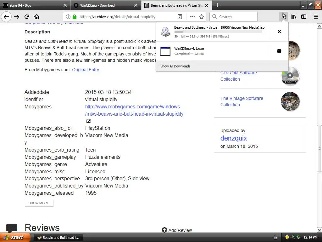Follow the Original Entry link
The width and height of the screenshot is (322, 242).
86,70
